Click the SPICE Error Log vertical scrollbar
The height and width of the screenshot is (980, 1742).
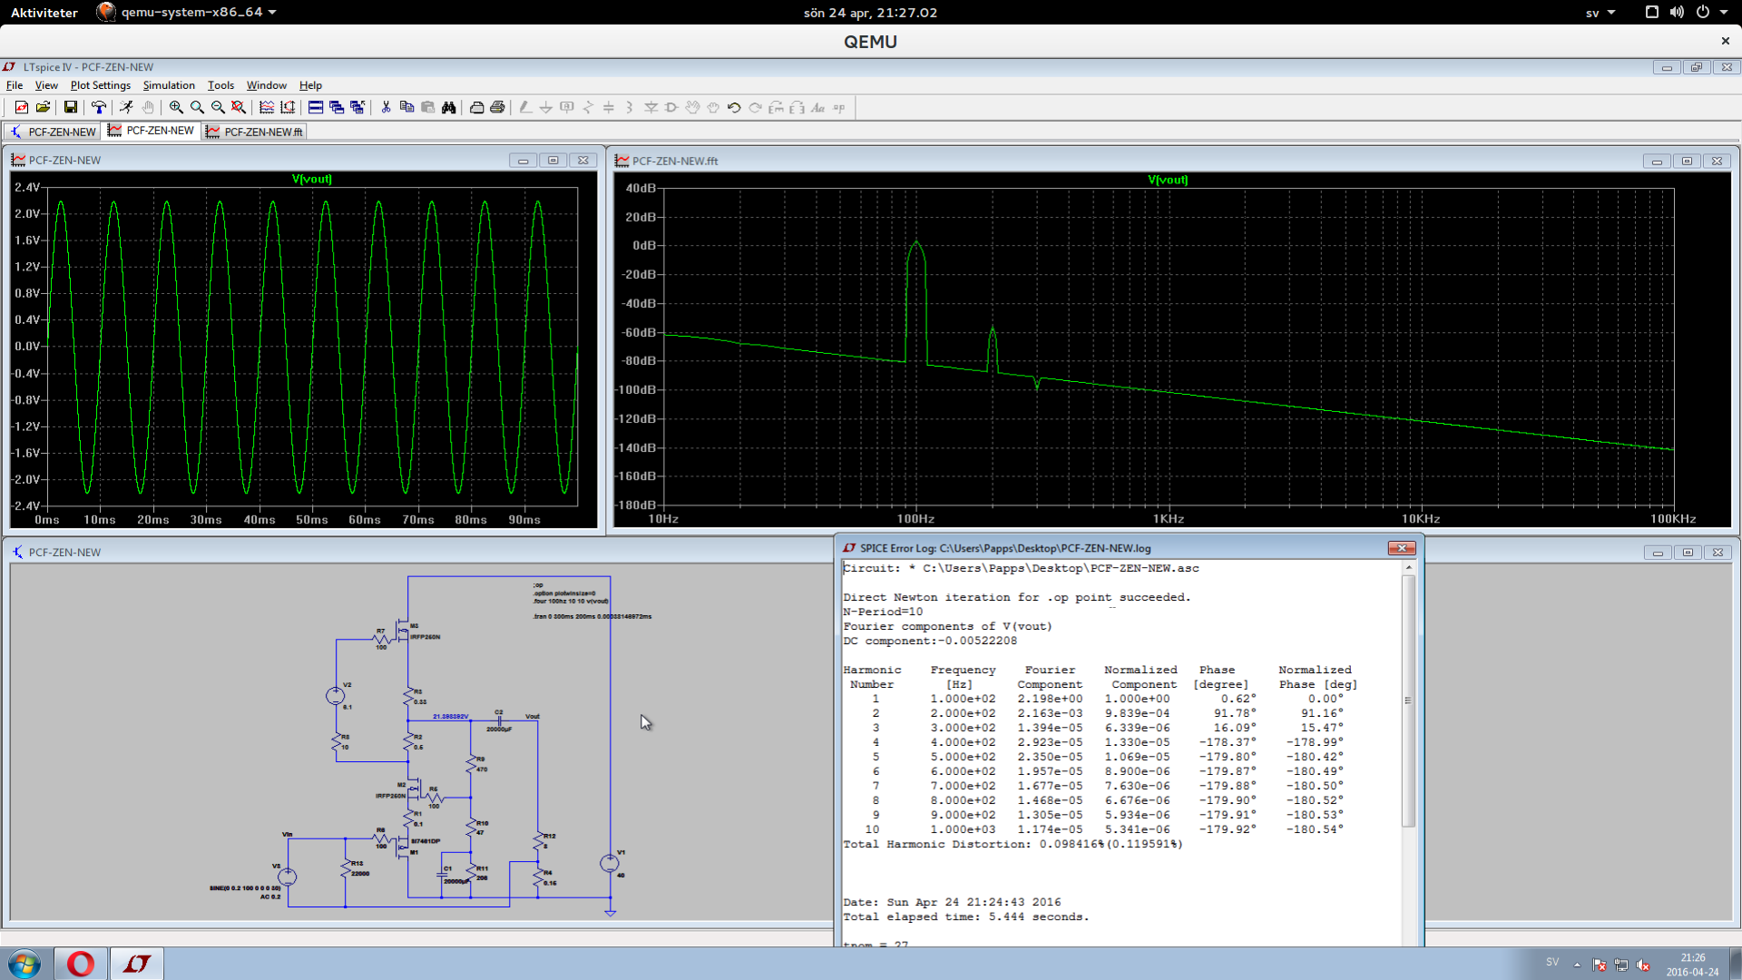(1408, 701)
